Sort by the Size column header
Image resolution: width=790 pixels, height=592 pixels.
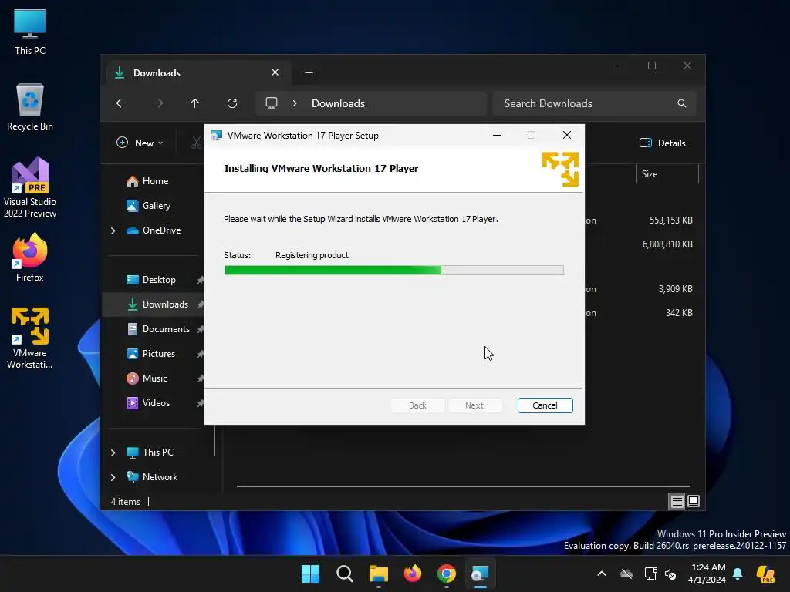(x=667, y=174)
